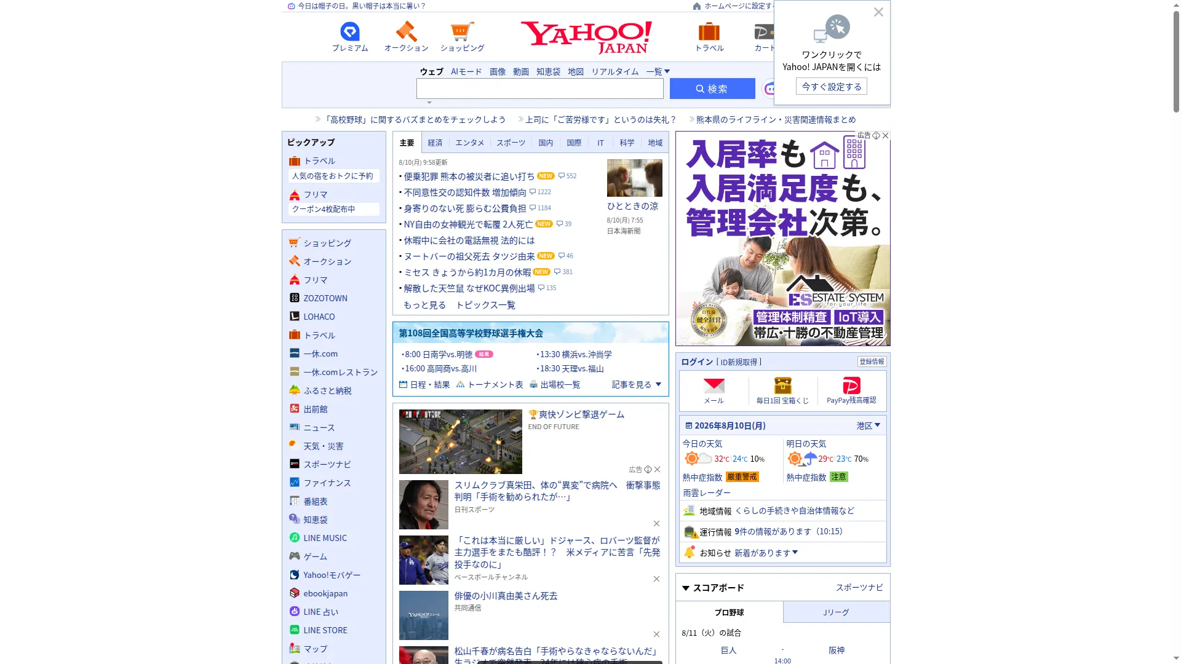Open the ひとときの涼 monkey photo thumbnail
The width and height of the screenshot is (1181, 664).
[634, 178]
